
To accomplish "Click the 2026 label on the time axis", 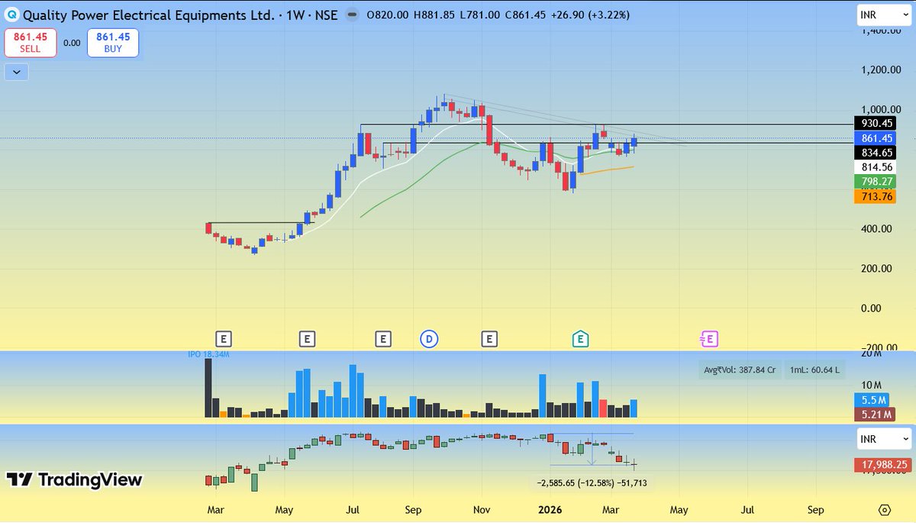I will coord(549,509).
